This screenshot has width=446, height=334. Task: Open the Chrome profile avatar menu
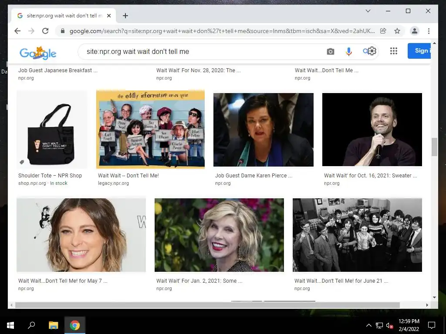415,31
